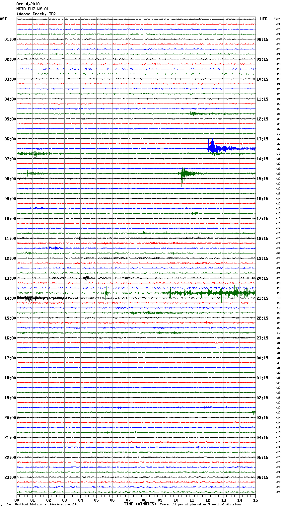Select the '06:00' MST row label
This screenshot has height=509, width=282.
click(10, 139)
